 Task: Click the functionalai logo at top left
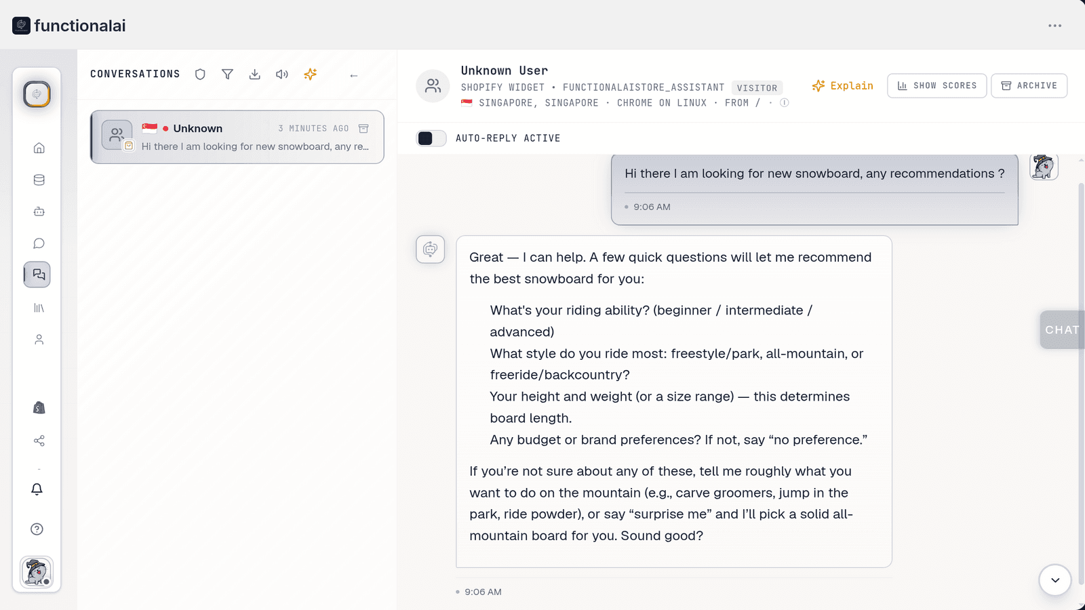click(69, 26)
